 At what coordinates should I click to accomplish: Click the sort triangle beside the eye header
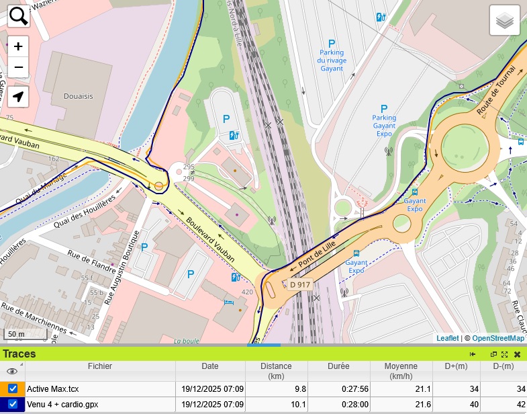click(21, 365)
